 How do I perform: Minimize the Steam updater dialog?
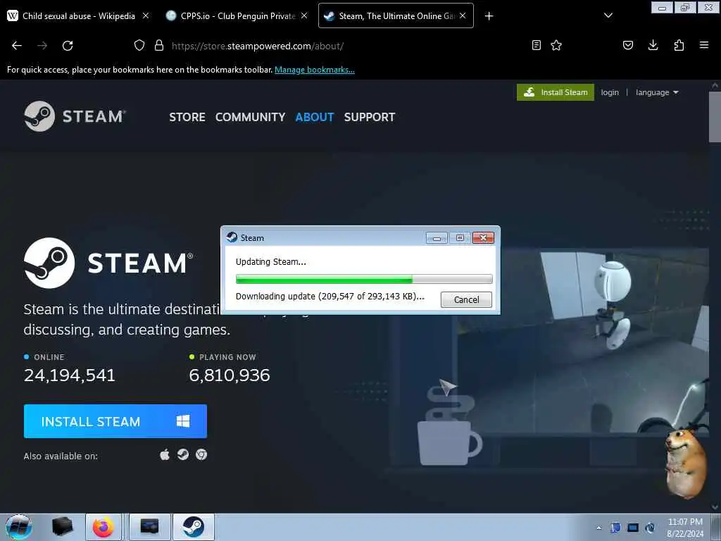point(437,237)
